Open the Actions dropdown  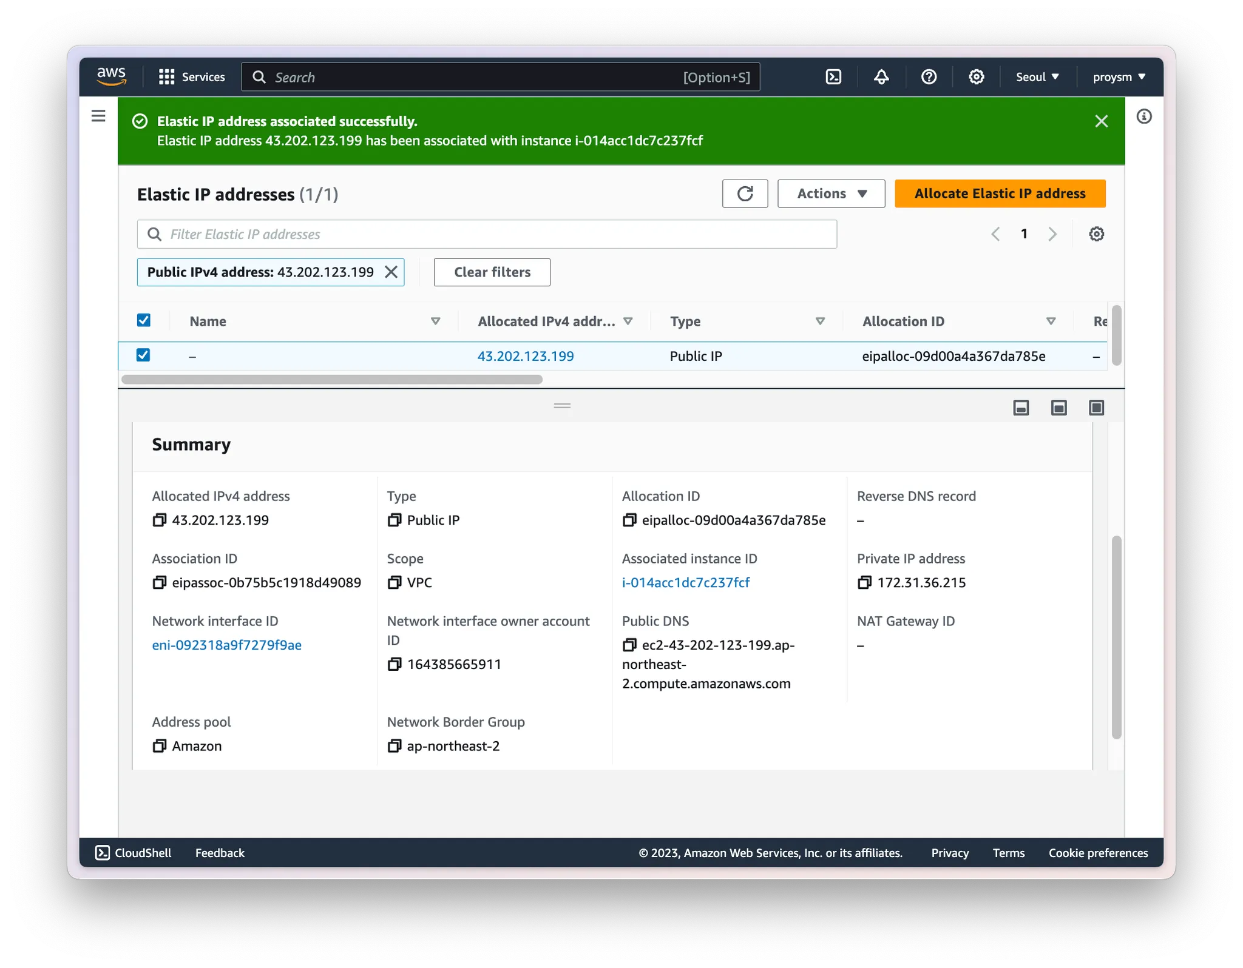tap(831, 193)
